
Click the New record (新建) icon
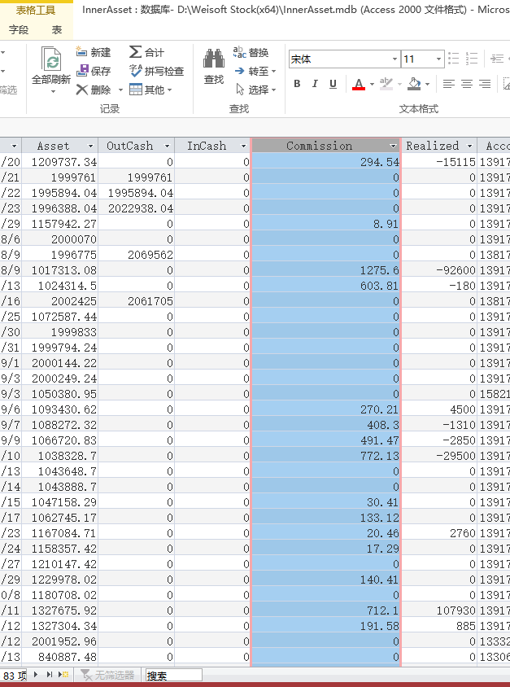81,52
